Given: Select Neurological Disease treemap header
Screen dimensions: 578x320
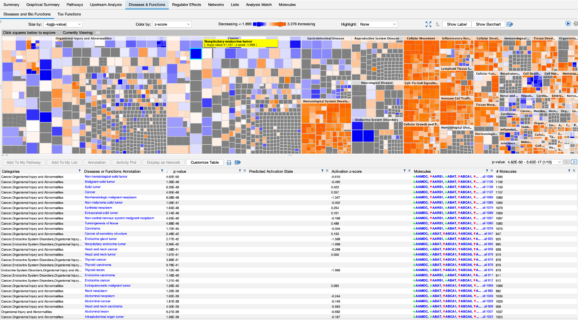Looking at the screenshot, I should [x=377, y=82].
